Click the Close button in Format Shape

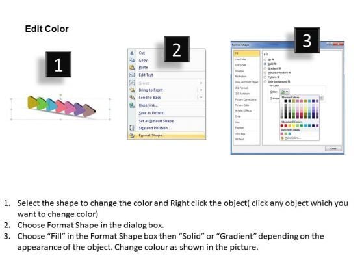point(333,149)
